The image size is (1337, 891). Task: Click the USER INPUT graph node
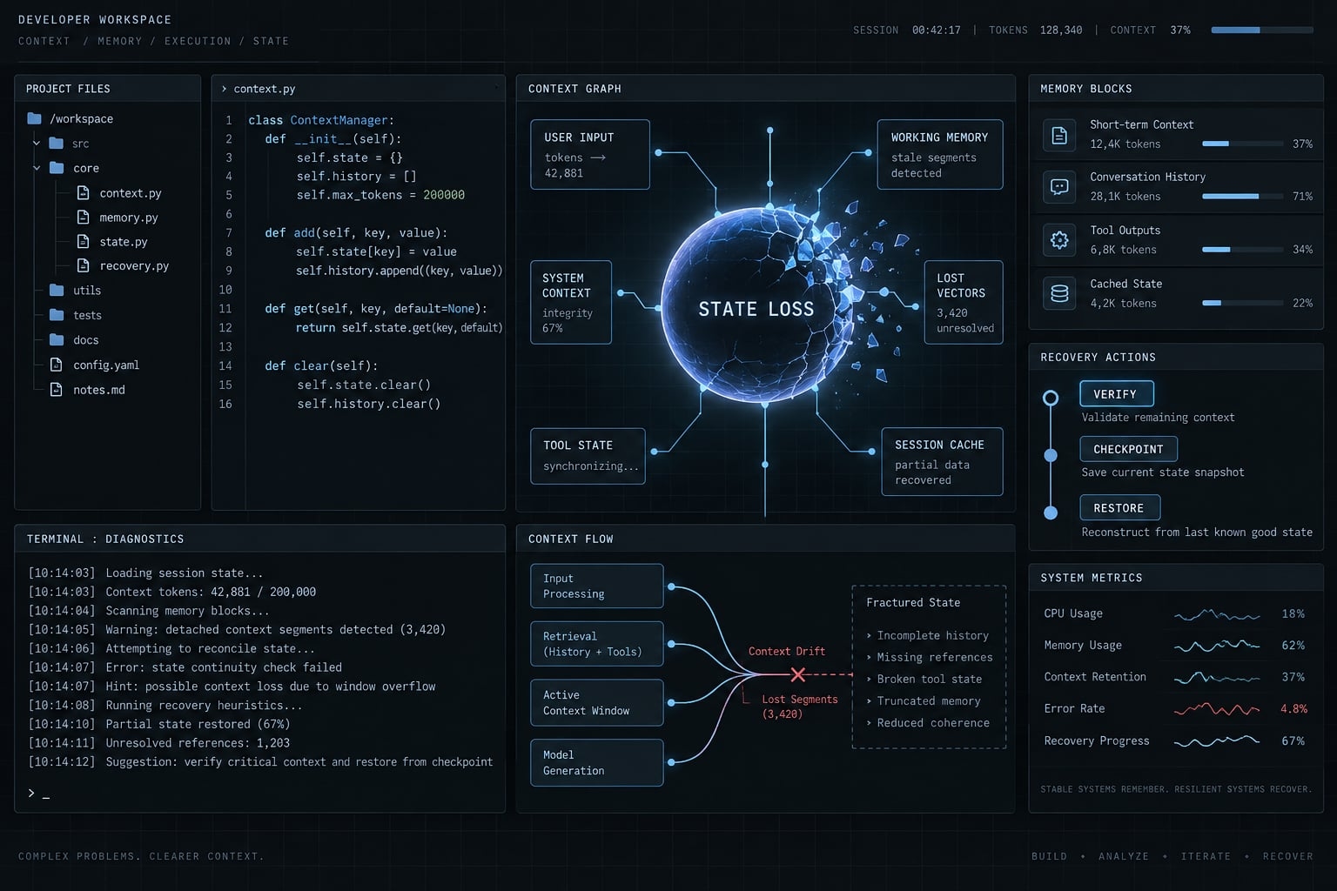coord(590,154)
